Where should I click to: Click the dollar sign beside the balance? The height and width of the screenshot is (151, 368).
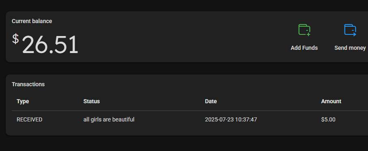coord(15,39)
